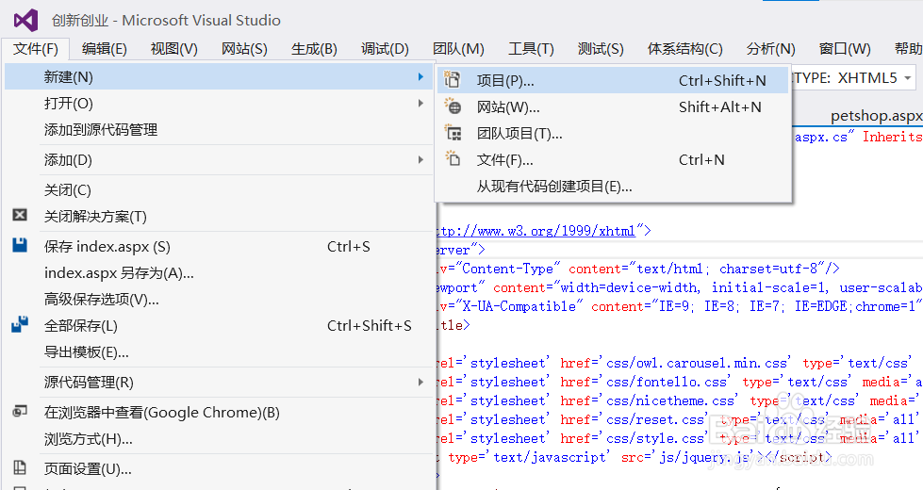Click the view in browser icon
Screen dimensions: 923x490
click(x=20, y=411)
